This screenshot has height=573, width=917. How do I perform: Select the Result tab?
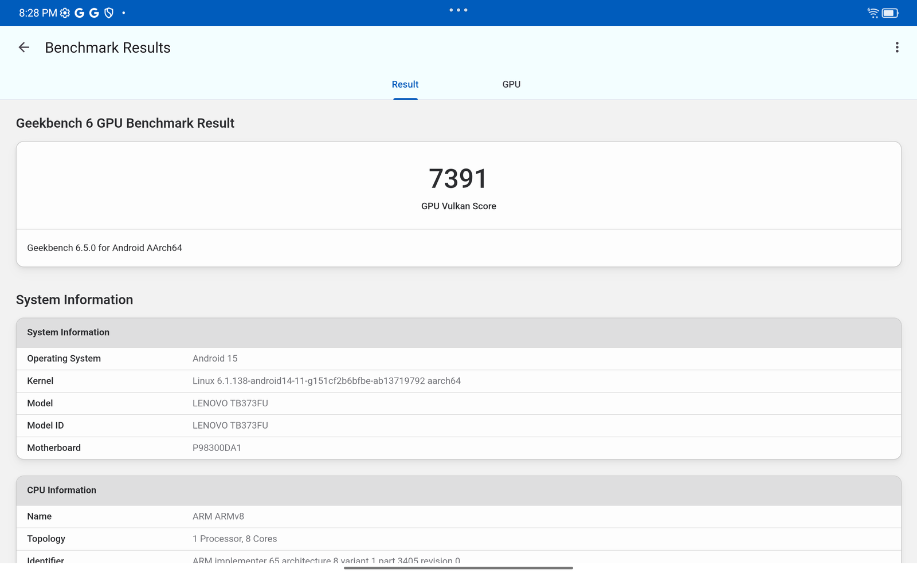pos(405,84)
